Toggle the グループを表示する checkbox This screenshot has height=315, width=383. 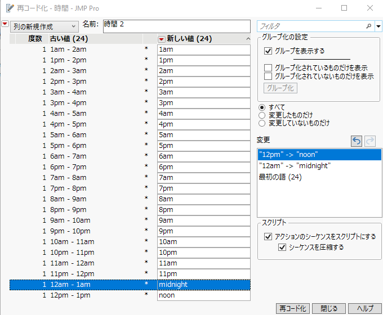(269, 51)
